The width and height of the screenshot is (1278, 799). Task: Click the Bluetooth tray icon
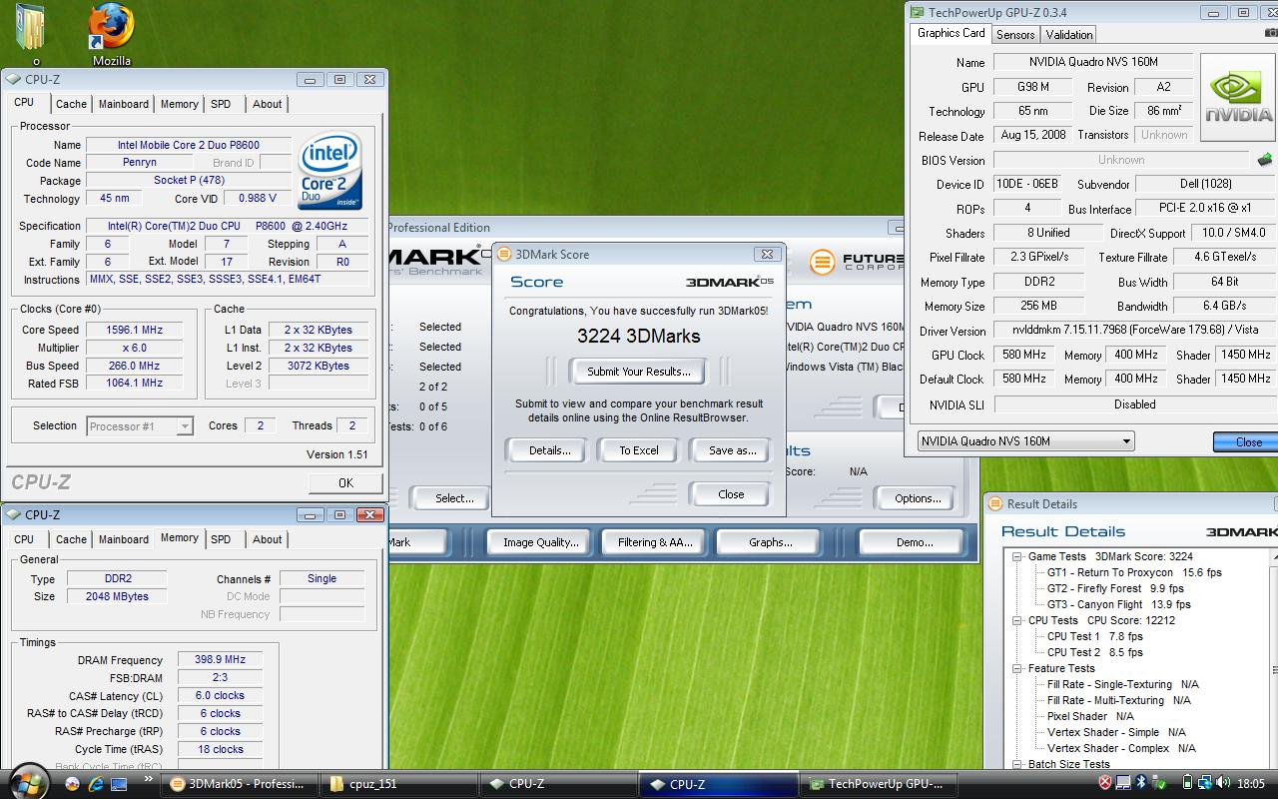point(1141,783)
